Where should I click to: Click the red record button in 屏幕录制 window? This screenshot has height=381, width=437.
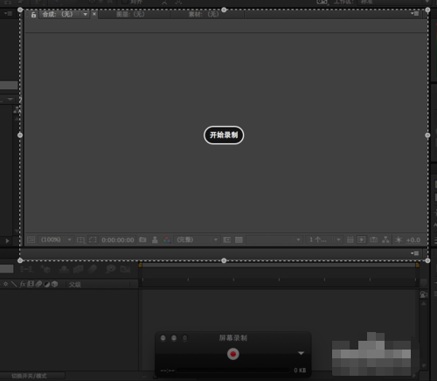pos(233,354)
